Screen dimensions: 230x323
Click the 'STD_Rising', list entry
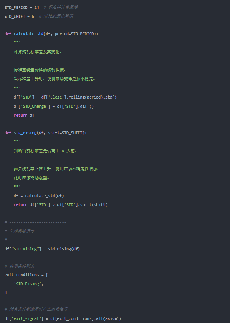pos(29,284)
